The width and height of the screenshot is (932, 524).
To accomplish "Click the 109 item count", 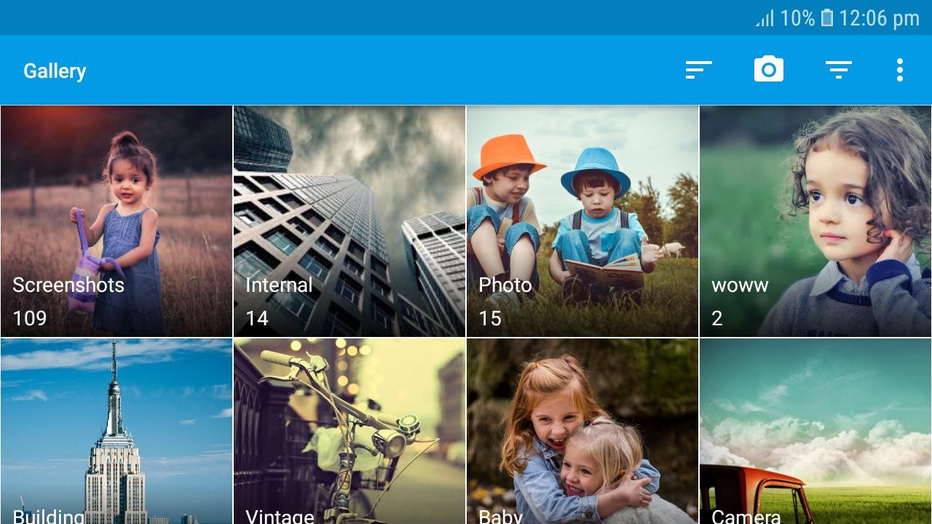I will [30, 318].
